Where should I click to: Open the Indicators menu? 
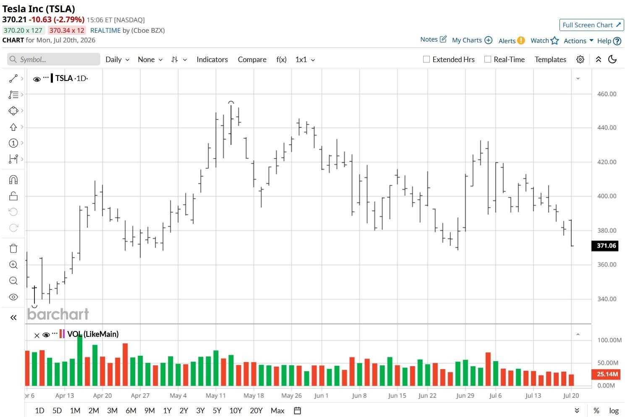point(212,60)
